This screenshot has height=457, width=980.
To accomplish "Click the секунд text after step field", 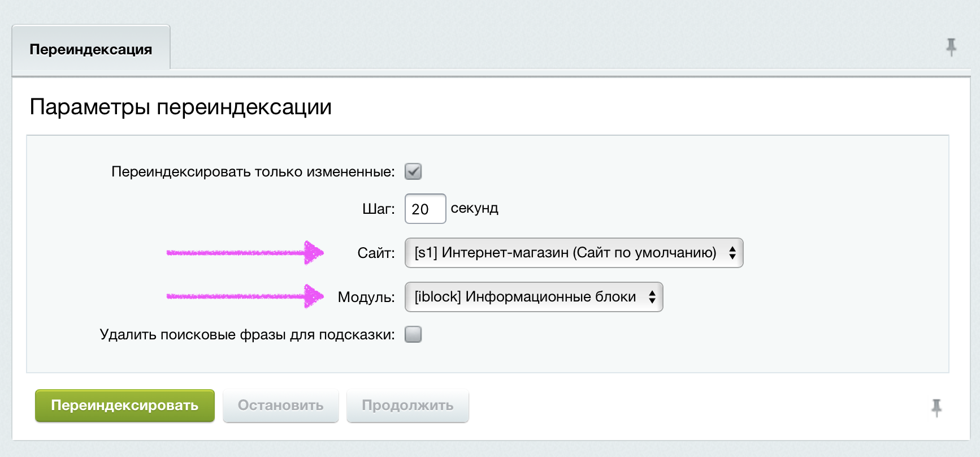I will pyautogui.click(x=475, y=208).
